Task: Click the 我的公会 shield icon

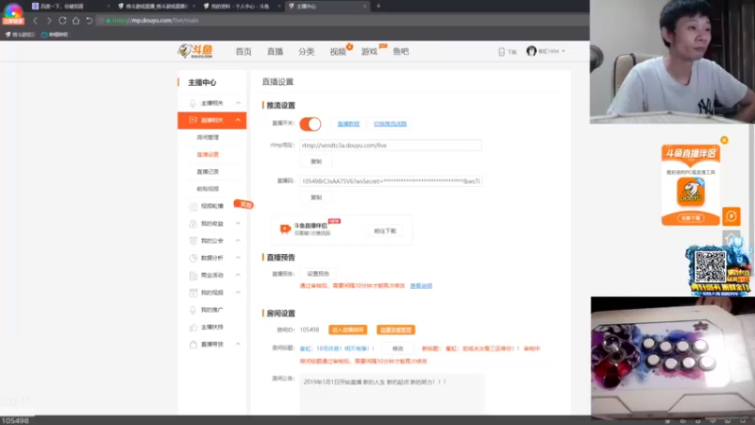Action: pyautogui.click(x=193, y=241)
